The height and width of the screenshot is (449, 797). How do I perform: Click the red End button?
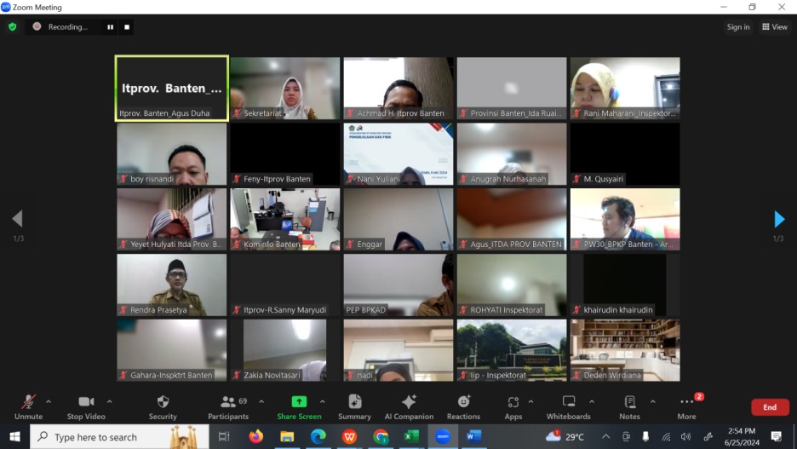(769, 407)
